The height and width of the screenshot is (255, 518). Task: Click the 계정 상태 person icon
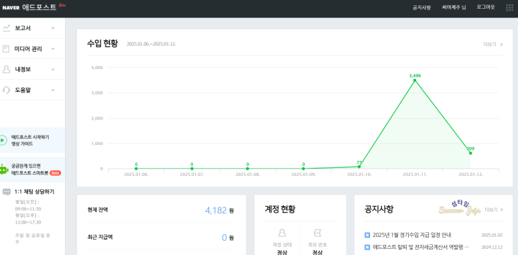click(x=282, y=233)
